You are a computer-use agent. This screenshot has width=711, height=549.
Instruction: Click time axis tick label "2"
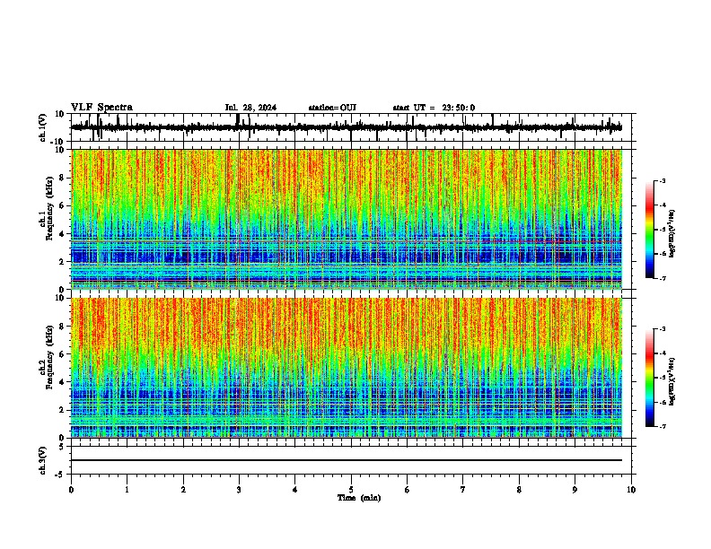[183, 489]
